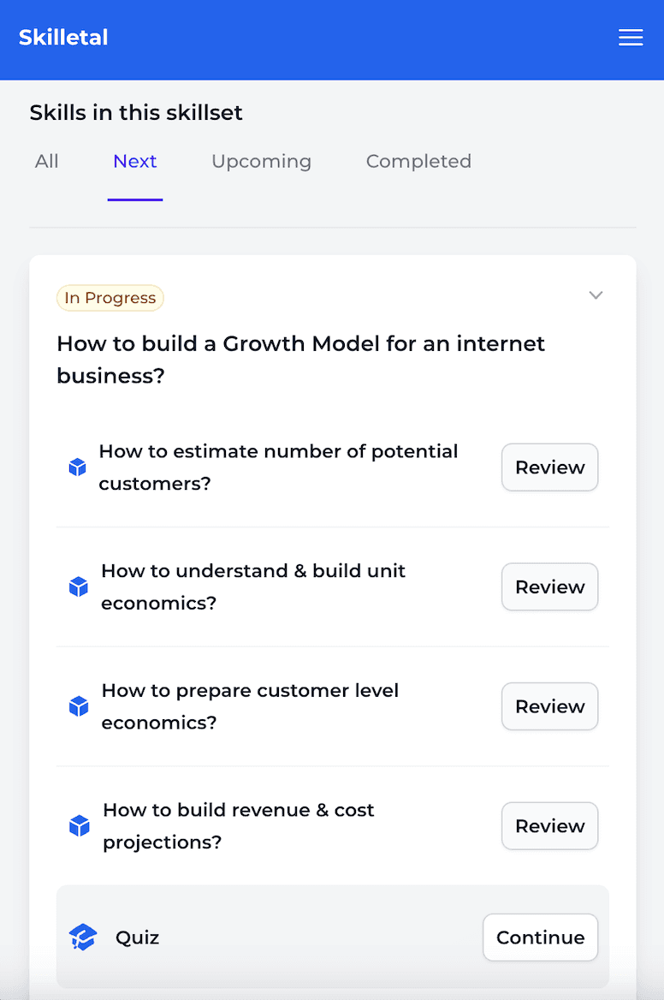Continue the Quiz

(x=540, y=937)
